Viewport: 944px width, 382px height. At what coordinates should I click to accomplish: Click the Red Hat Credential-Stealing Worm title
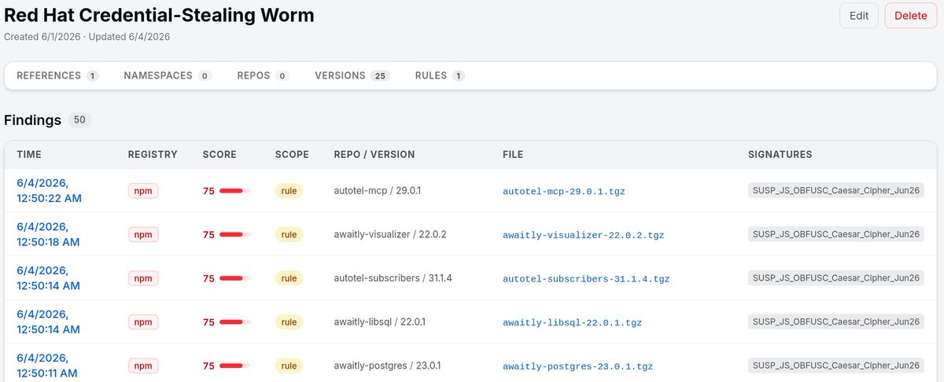(159, 15)
